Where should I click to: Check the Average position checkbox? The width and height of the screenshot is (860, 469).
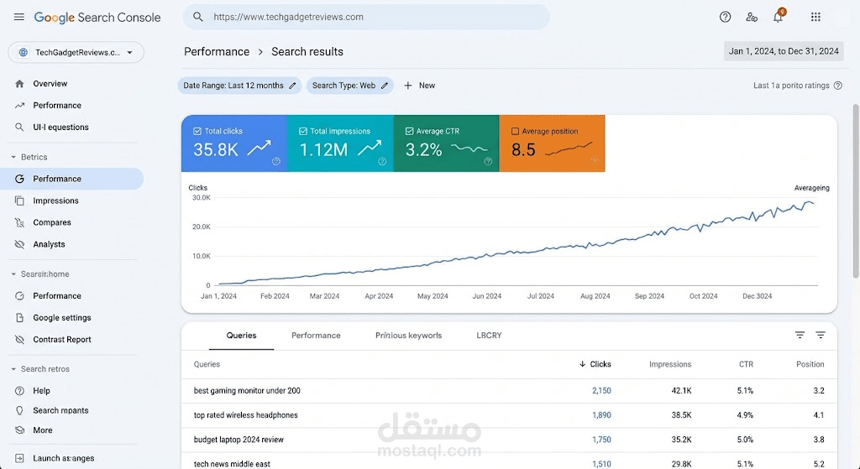tap(515, 132)
